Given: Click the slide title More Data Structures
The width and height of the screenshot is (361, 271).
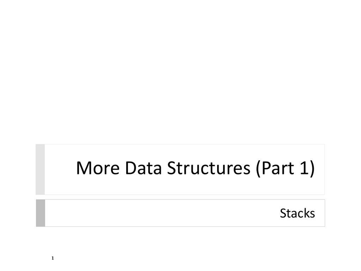Looking at the screenshot, I should [195, 168].
